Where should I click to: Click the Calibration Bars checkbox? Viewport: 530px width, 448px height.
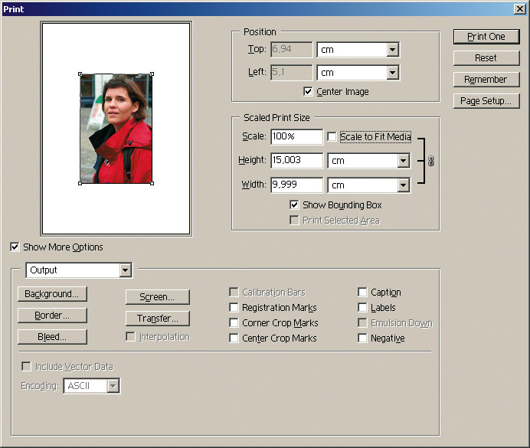[234, 292]
